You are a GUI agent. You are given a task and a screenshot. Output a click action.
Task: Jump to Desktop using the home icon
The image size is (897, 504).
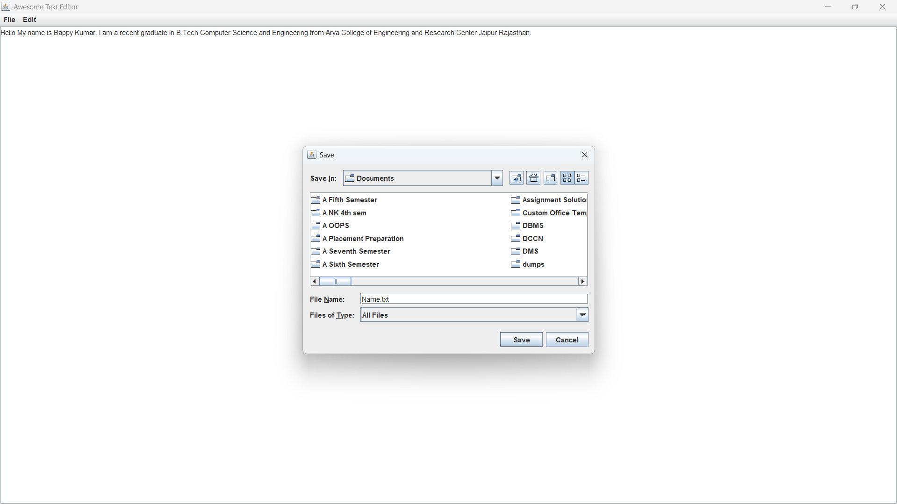pos(533,178)
